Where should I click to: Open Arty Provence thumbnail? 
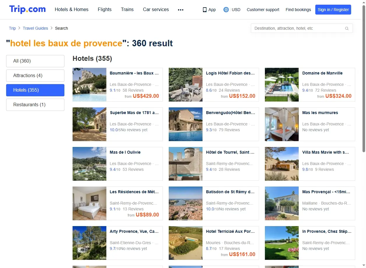tap(89, 243)
